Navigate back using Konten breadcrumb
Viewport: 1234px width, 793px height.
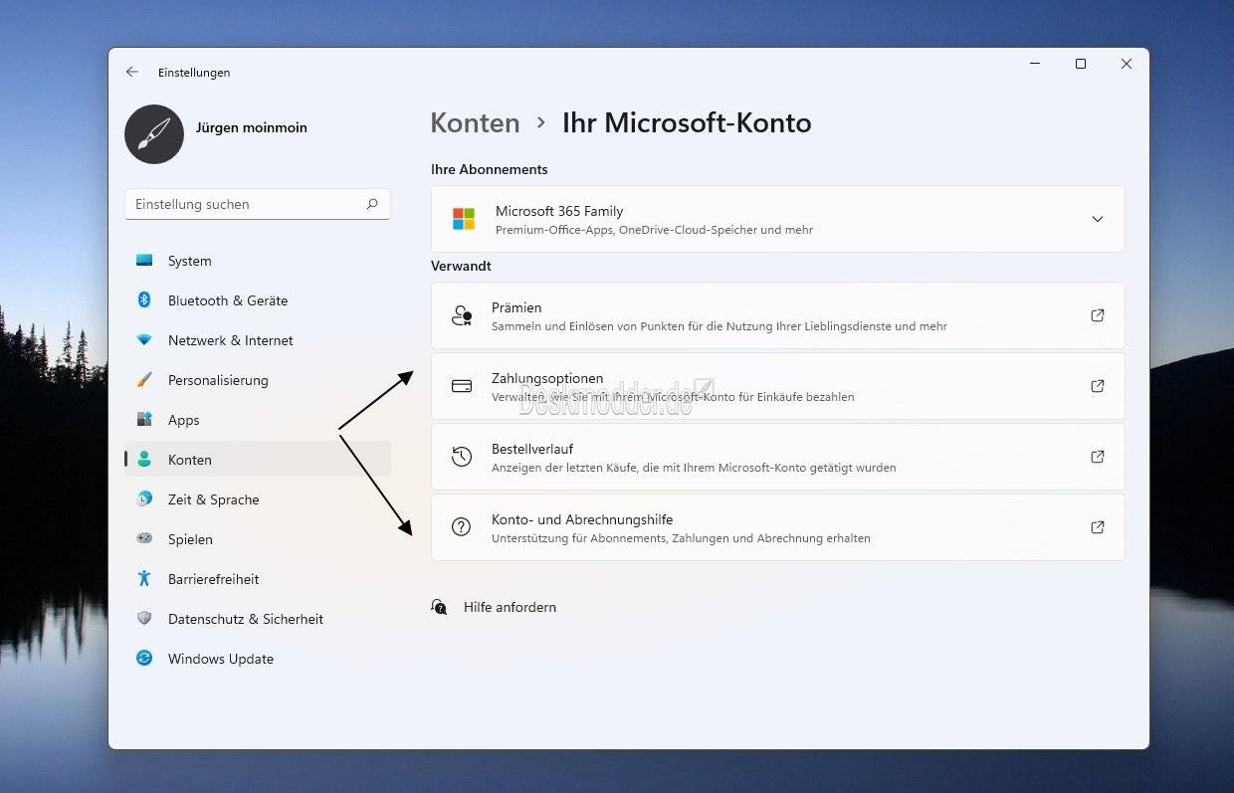tap(475, 122)
